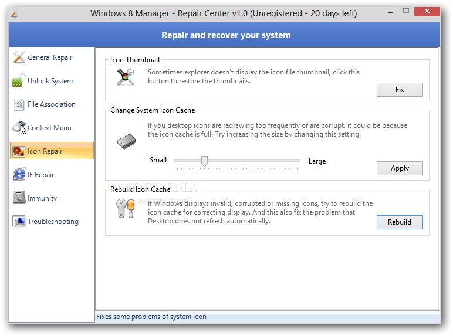Click the 'Icon Thumbnail' group heading
The width and height of the screenshot is (453, 336).
point(134,60)
